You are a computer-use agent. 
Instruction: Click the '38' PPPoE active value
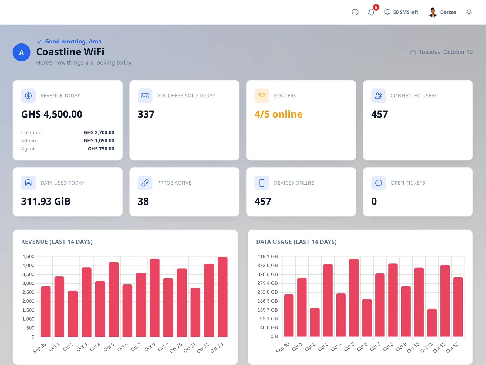tap(143, 202)
